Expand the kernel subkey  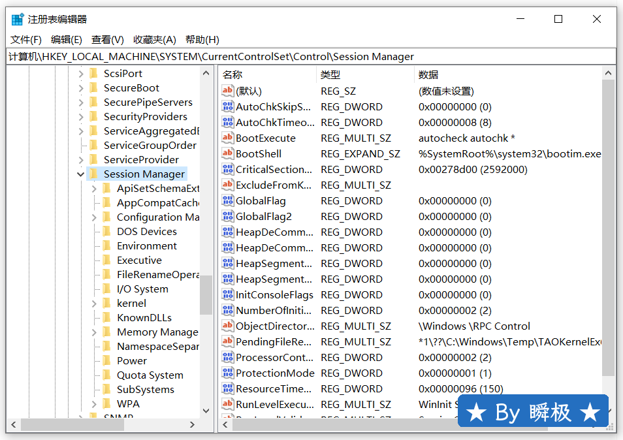click(94, 304)
